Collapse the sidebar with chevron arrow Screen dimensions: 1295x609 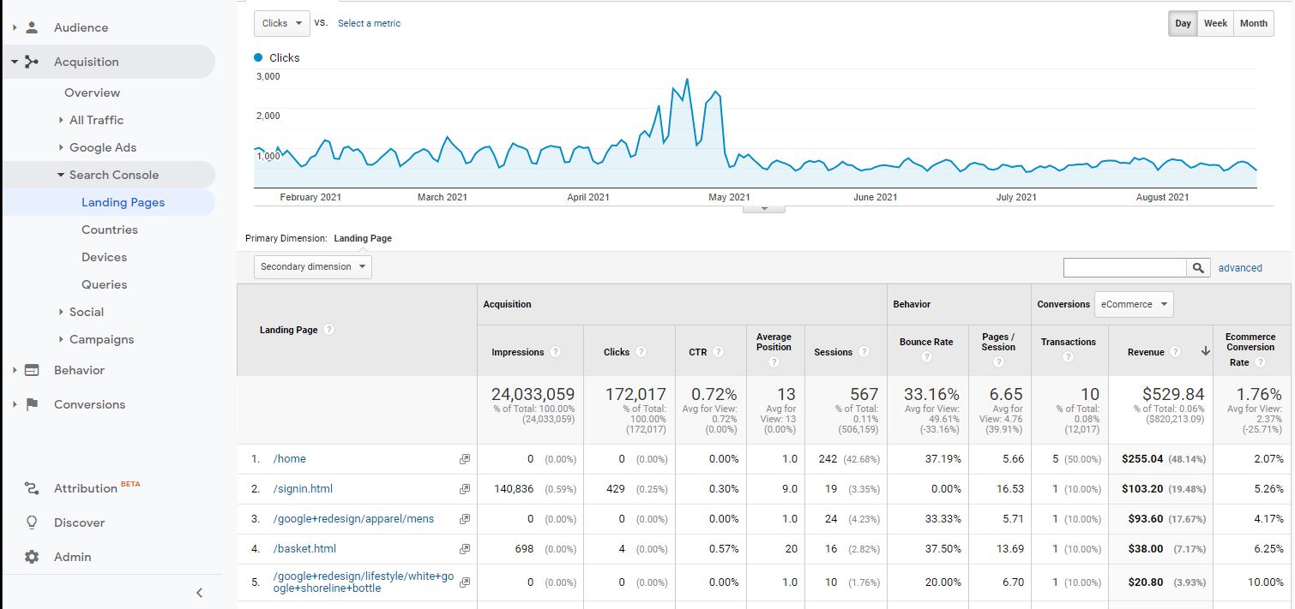tap(199, 592)
